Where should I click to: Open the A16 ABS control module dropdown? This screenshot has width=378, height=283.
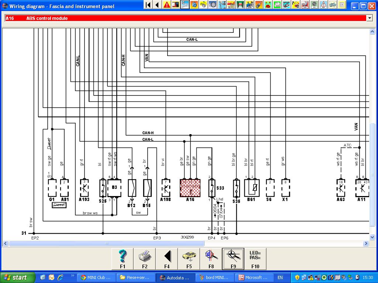(x=369, y=18)
